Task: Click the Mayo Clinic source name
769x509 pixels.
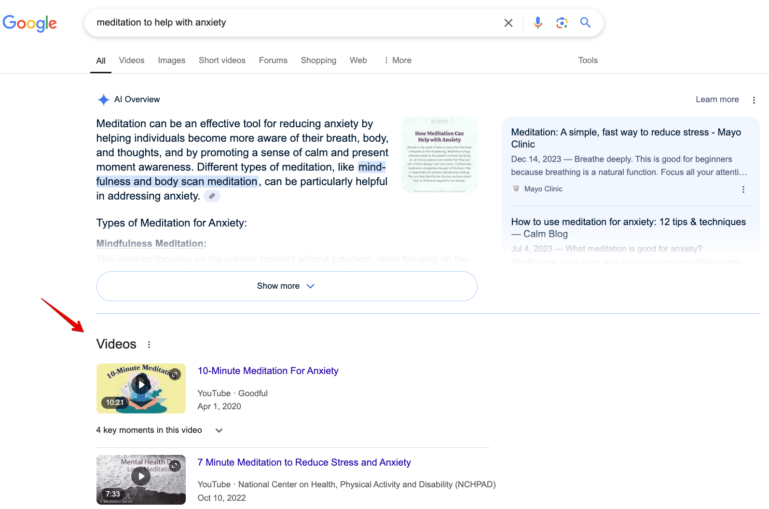Action: 543,189
